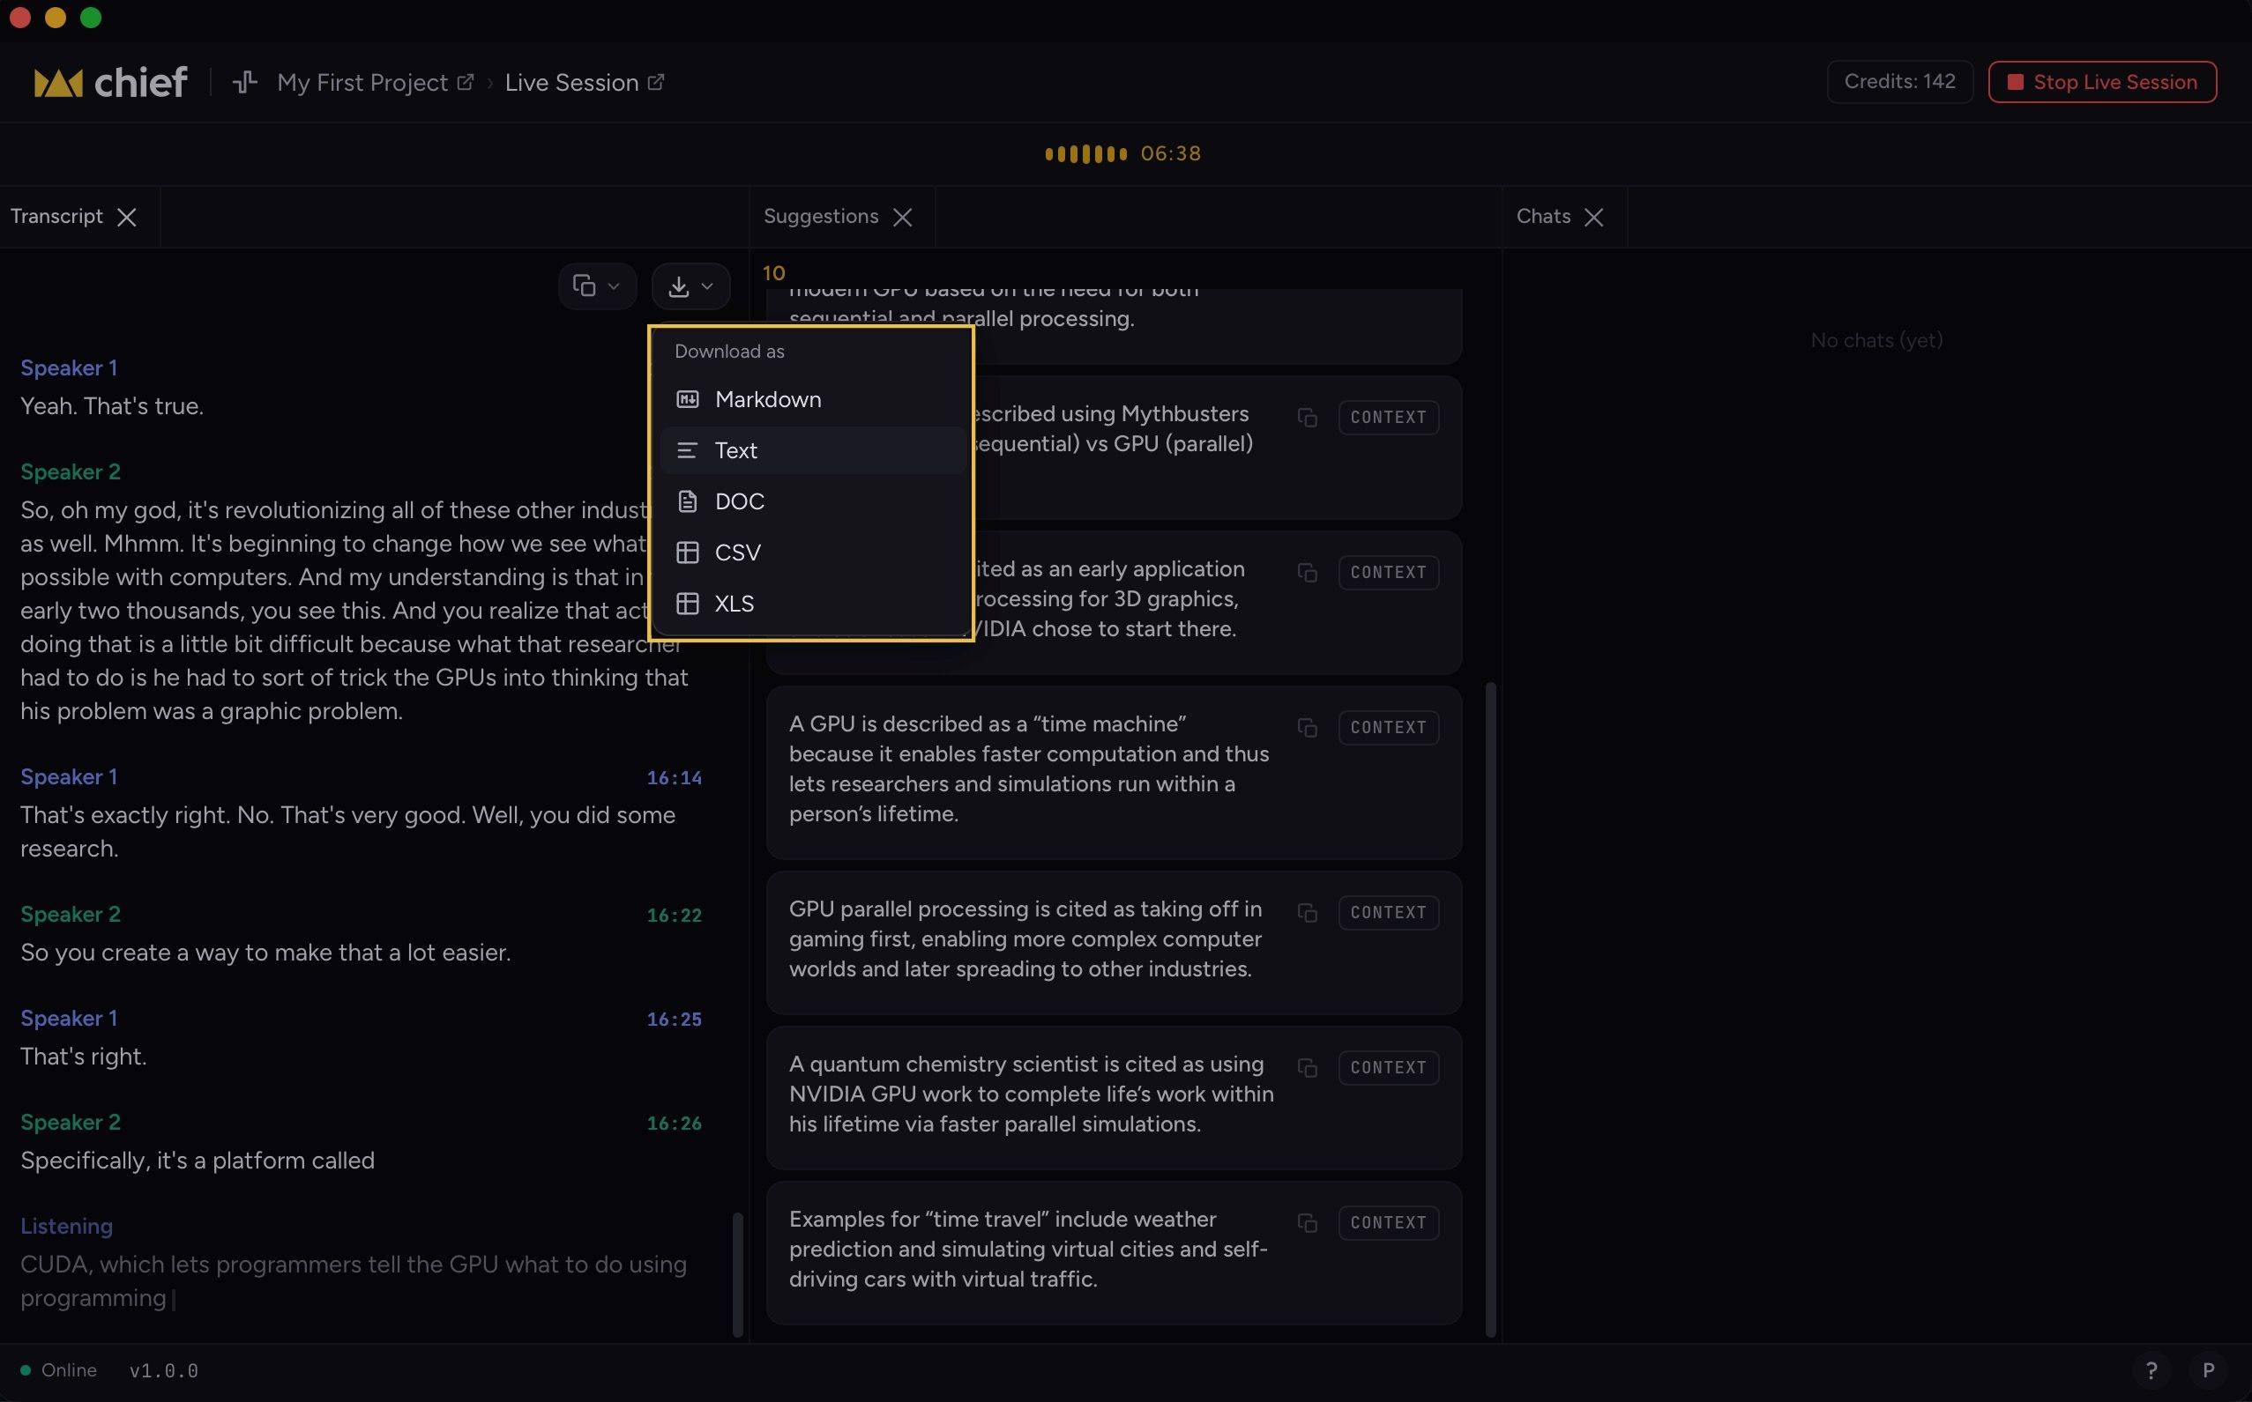Image resolution: width=2252 pixels, height=1402 pixels.
Task: Click the No chats (yet) placeholder
Action: tap(1876, 340)
